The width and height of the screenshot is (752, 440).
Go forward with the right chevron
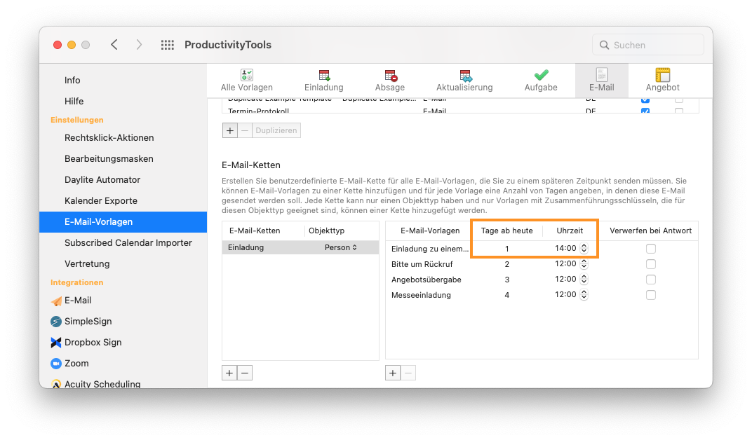click(139, 45)
